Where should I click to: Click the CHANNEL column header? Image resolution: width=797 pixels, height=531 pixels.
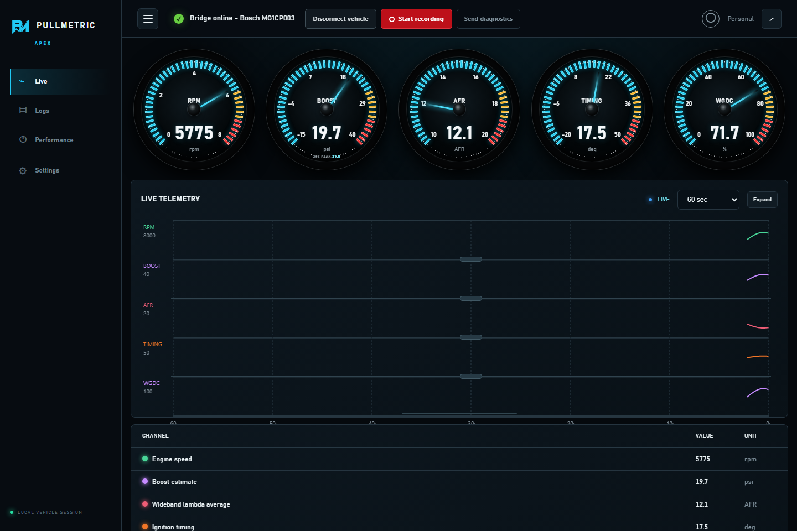pyautogui.click(x=155, y=436)
